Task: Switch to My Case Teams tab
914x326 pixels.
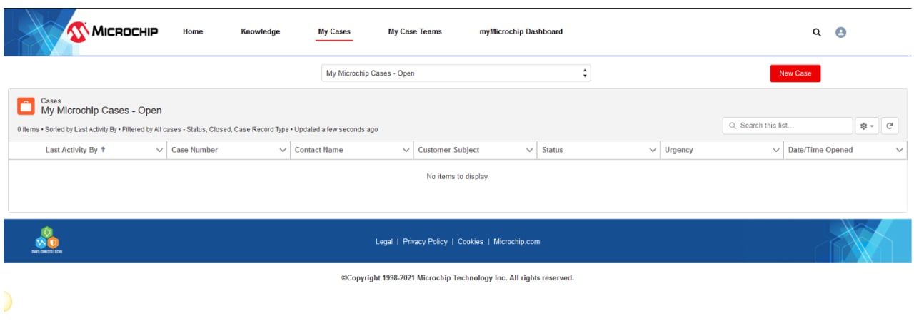Action: pyautogui.click(x=414, y=32)
